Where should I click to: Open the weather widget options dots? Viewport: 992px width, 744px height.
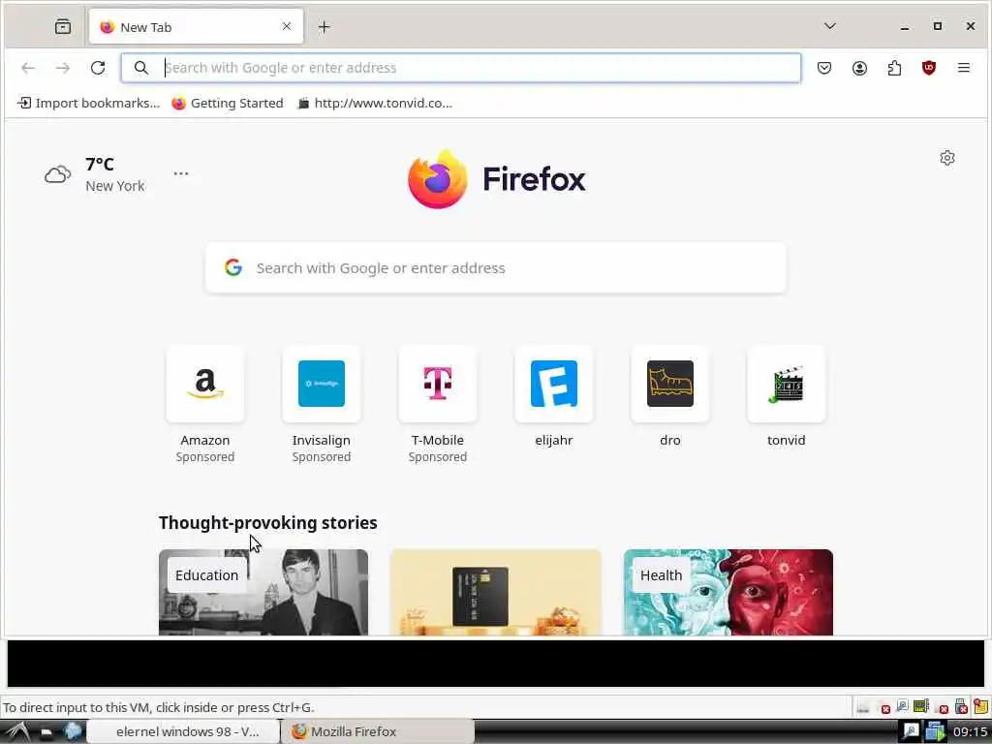point(181,173)
